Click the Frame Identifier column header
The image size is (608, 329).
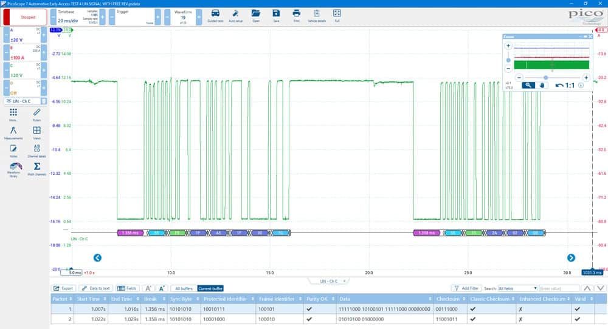(280, 299)
